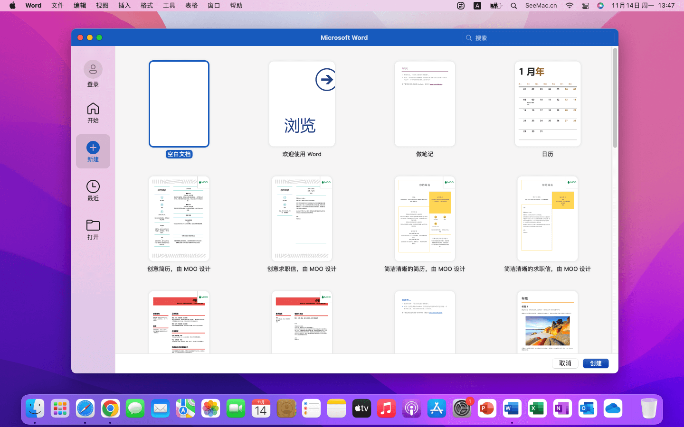
Task: Click the Siri icon in the menu bar
Action: 600,6
